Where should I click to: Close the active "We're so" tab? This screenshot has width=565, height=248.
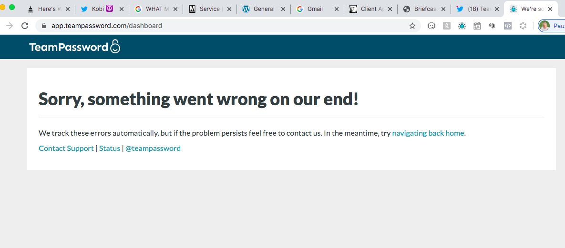550,9
